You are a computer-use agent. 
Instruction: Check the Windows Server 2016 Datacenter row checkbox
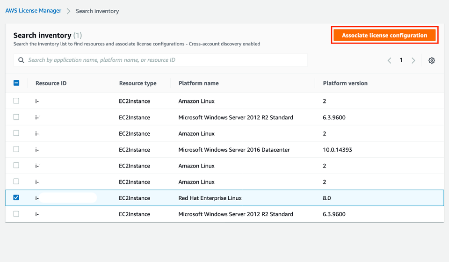pos(16,149)
